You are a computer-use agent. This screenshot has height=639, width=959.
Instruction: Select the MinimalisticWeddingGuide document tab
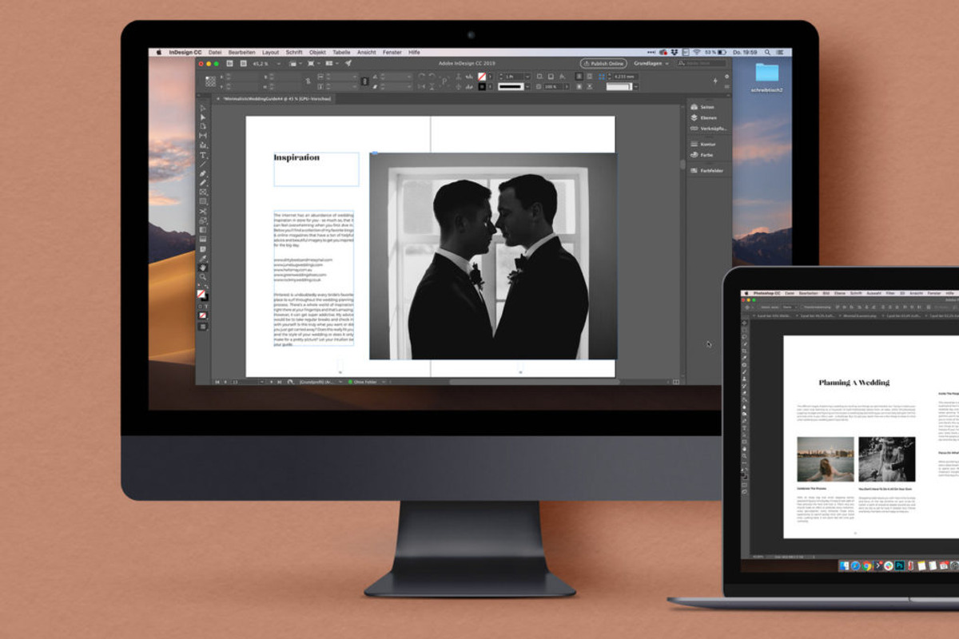(277, 98)
